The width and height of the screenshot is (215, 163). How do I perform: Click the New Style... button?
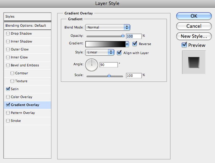pyautogui.click(x=194, y=36)
